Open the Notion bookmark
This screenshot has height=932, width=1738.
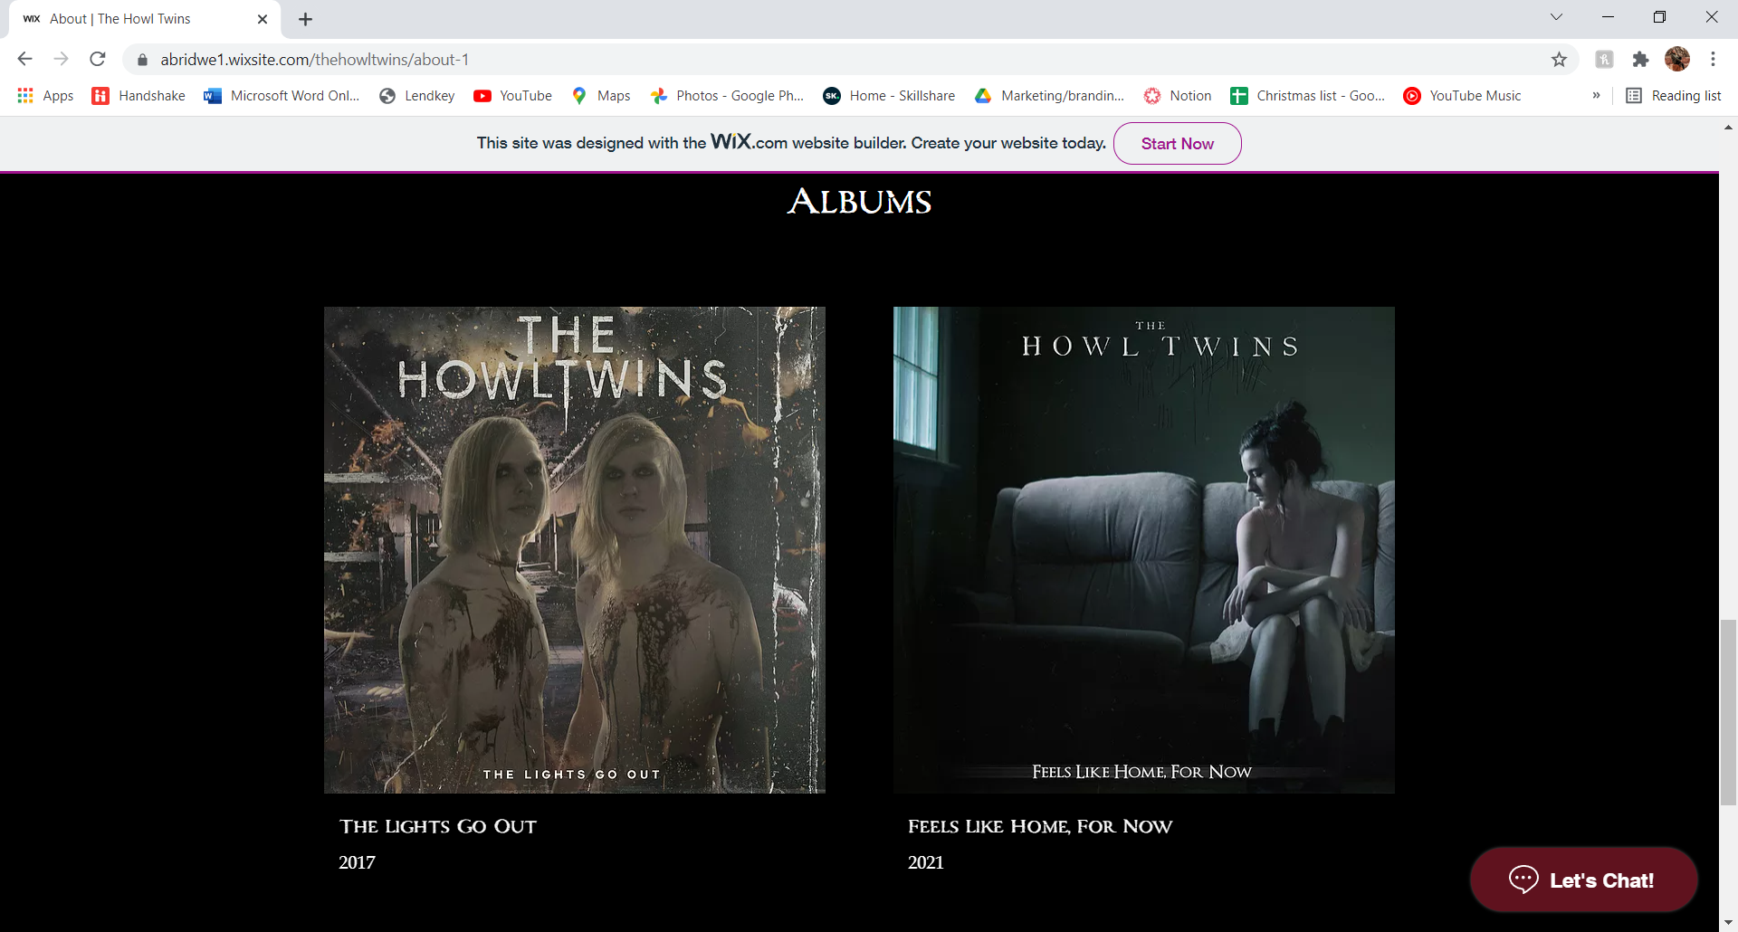[x=1177, y=96]
